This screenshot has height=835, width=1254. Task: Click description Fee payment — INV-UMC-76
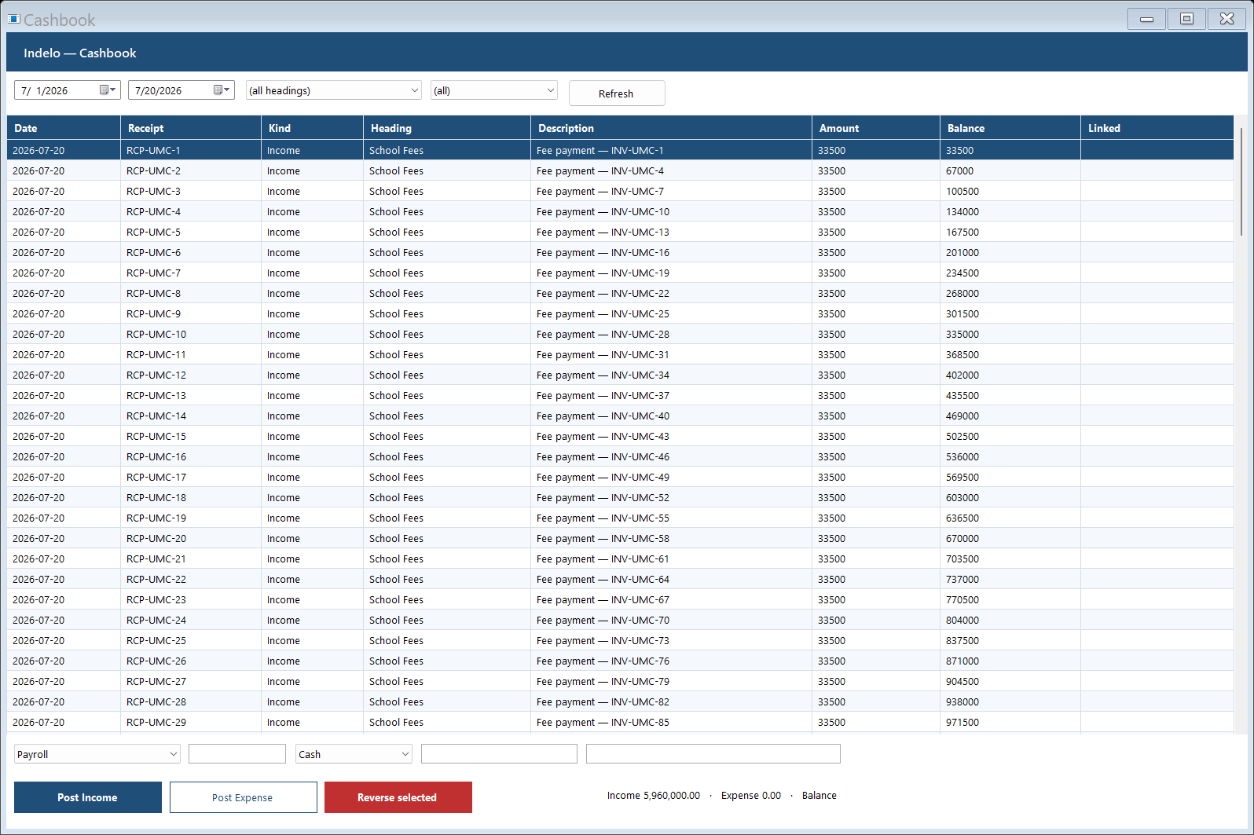[603, 661]
